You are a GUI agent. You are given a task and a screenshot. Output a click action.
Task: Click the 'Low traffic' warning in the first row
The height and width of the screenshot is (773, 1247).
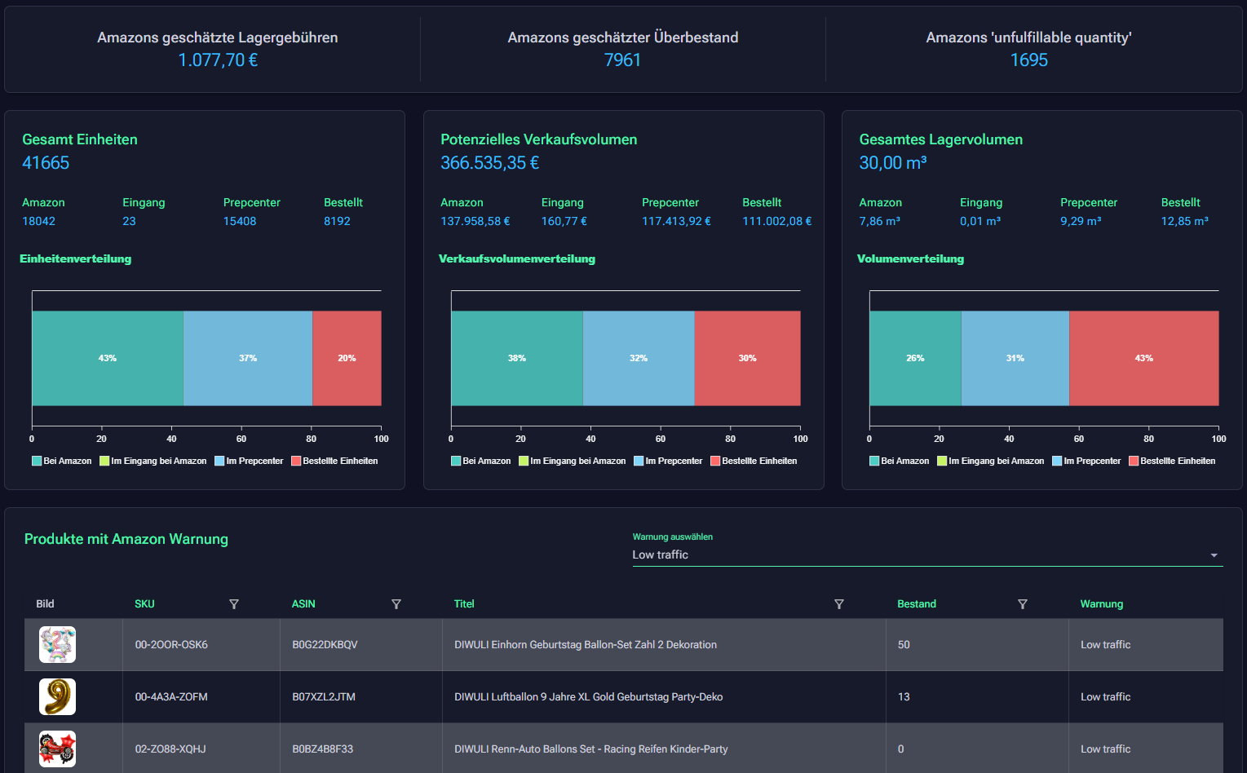[1105, 644]
